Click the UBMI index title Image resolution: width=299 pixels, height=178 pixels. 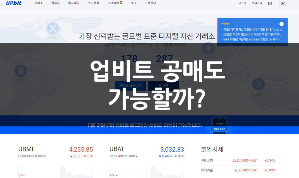26,149
